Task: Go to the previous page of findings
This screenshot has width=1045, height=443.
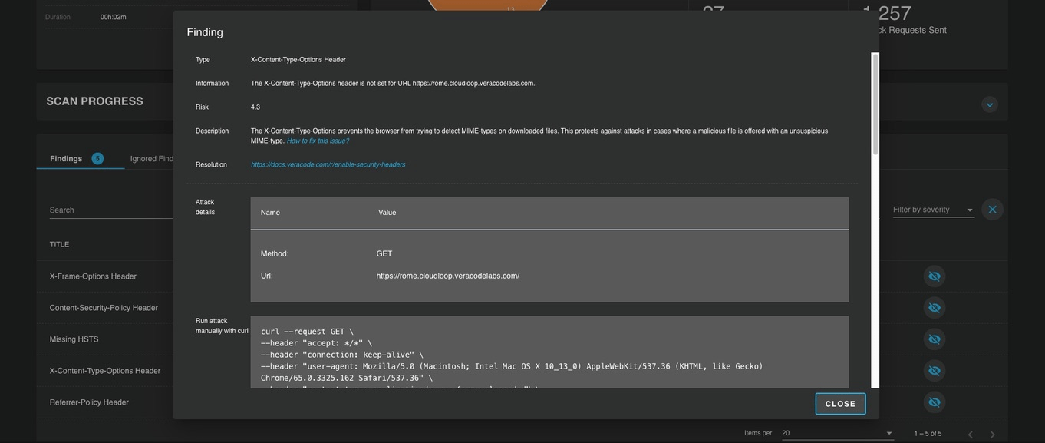Action: 970,435
